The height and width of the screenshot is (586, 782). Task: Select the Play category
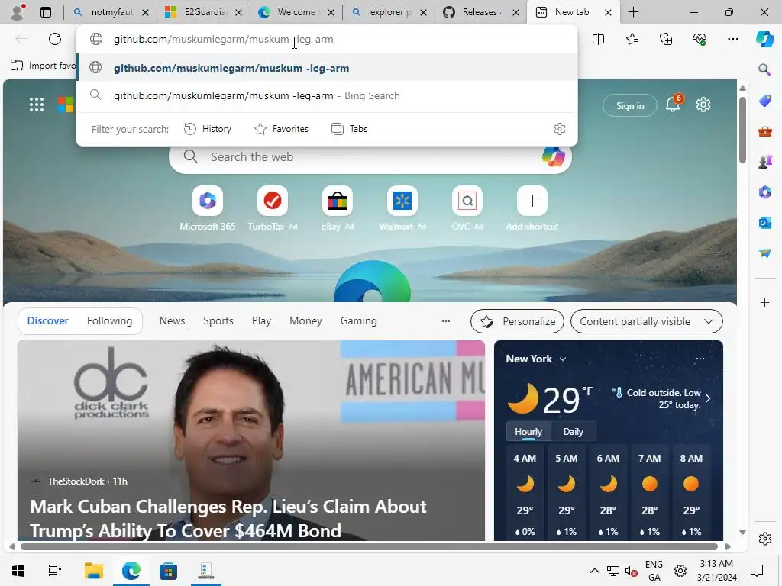(261, 321)
